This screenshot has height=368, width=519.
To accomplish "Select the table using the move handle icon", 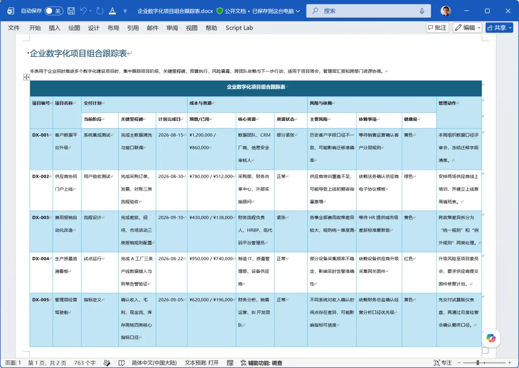I will (26, 77).
